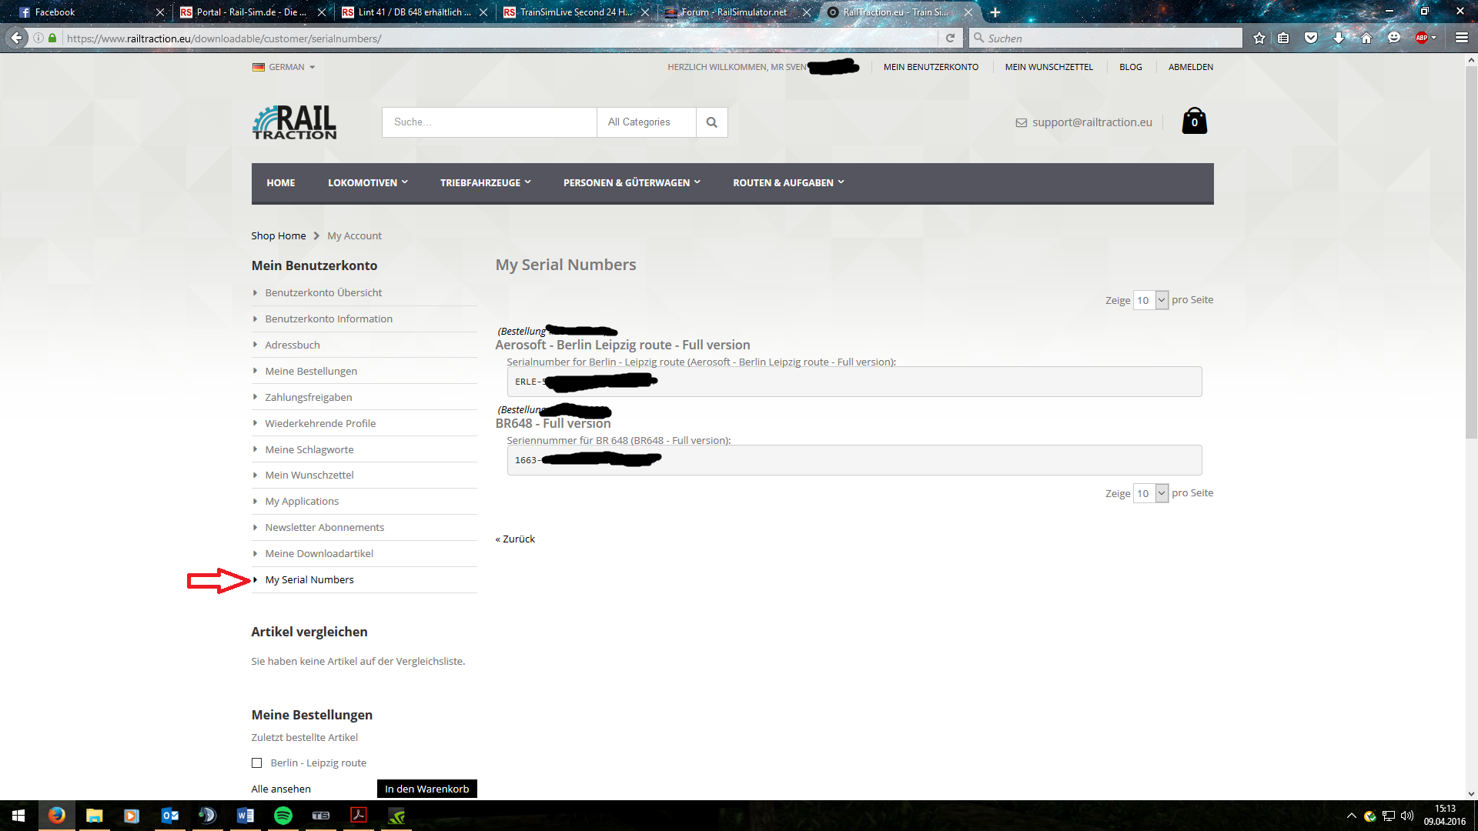Image resolution: width=1478 pixels, height=831 pixels.
Task: Click the Firefox bookmark star icon
Action: (1259, 38)
